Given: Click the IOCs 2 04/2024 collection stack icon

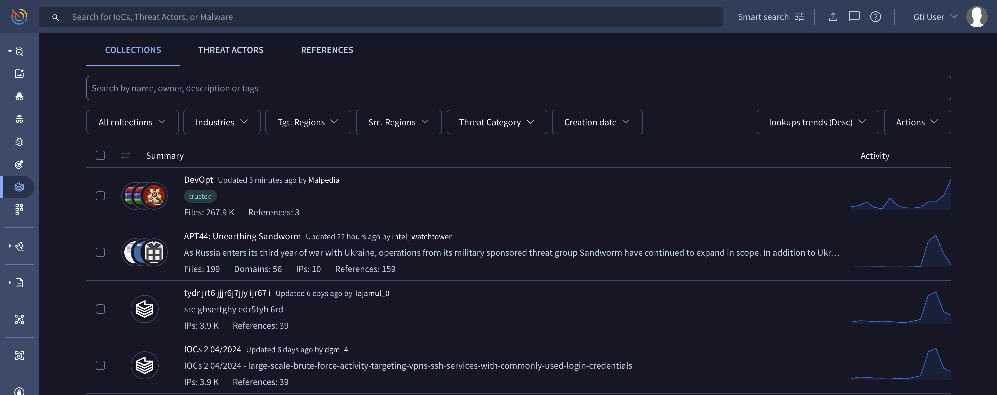Looking at the screenshot, I should 145,365.
